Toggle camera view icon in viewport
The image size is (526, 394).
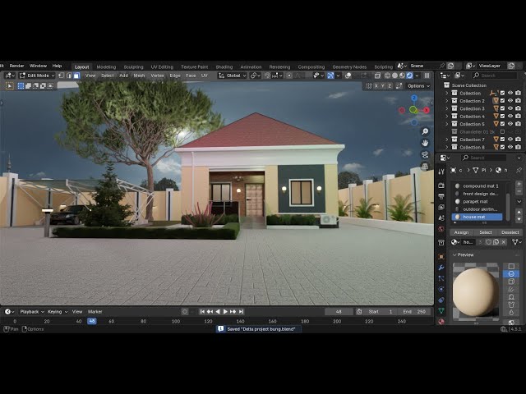click(425, 154)
